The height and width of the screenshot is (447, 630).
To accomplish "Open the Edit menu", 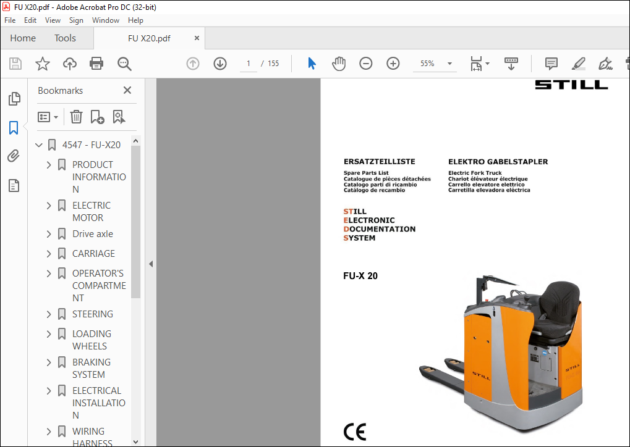I will pos(30,20).
